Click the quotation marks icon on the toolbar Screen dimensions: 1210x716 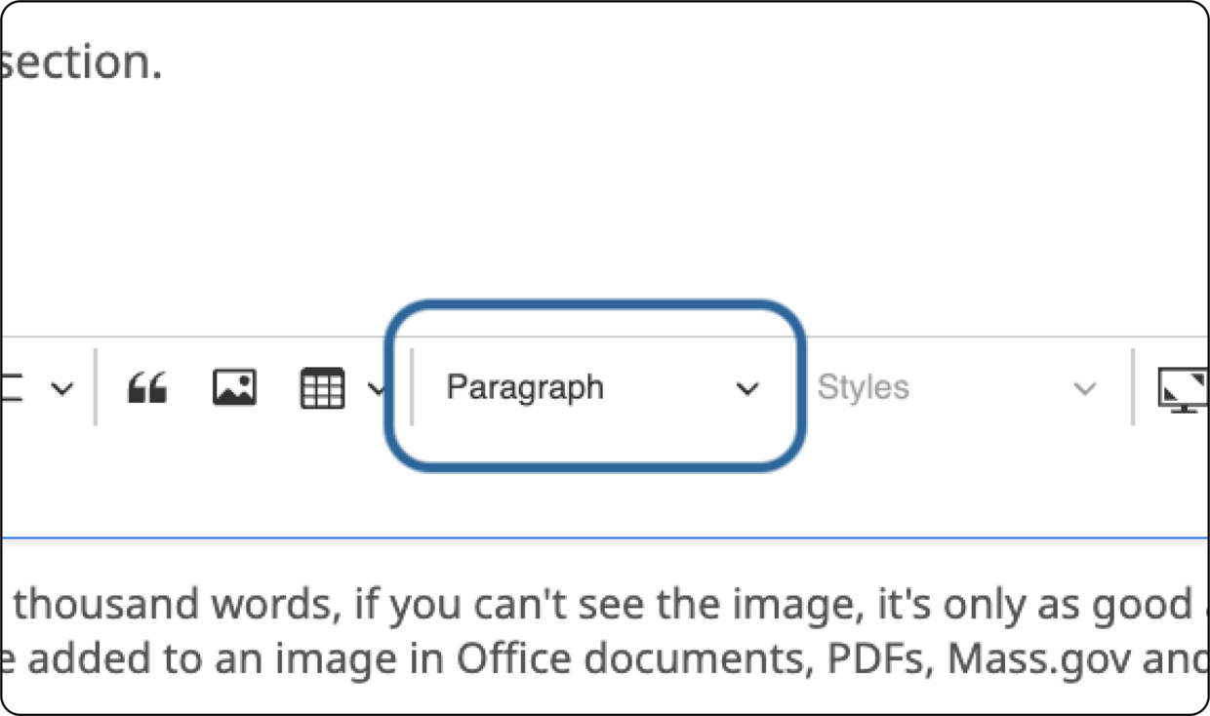[x=148, y=387]
